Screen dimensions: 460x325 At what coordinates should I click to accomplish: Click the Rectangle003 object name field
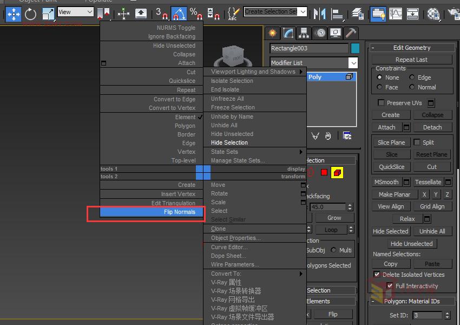coord(309,48)
